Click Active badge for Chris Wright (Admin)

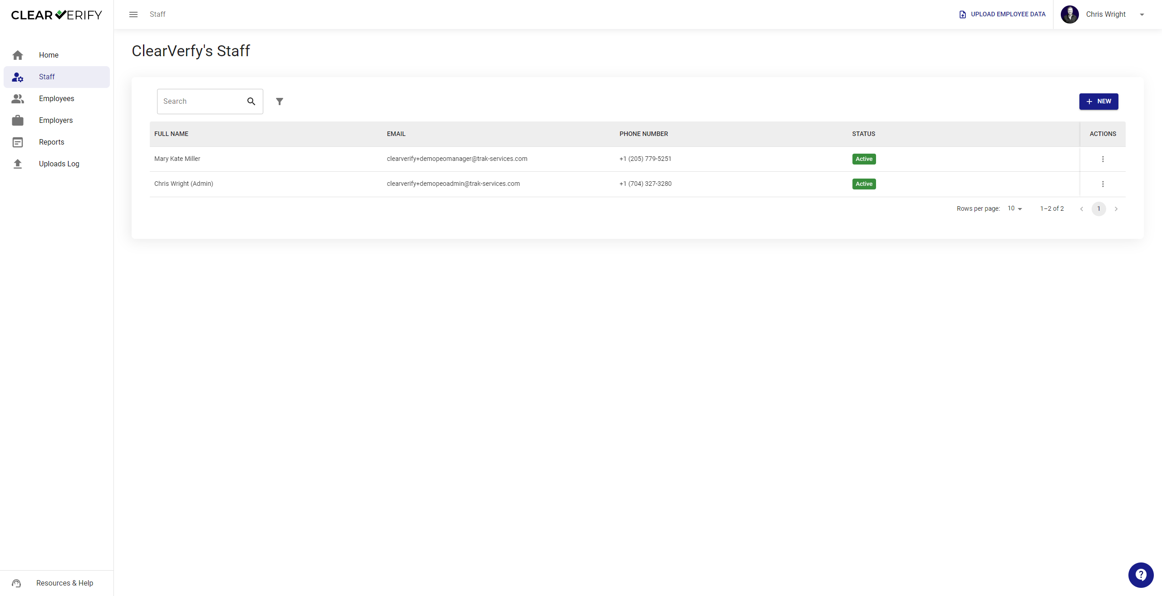[864, 184]
